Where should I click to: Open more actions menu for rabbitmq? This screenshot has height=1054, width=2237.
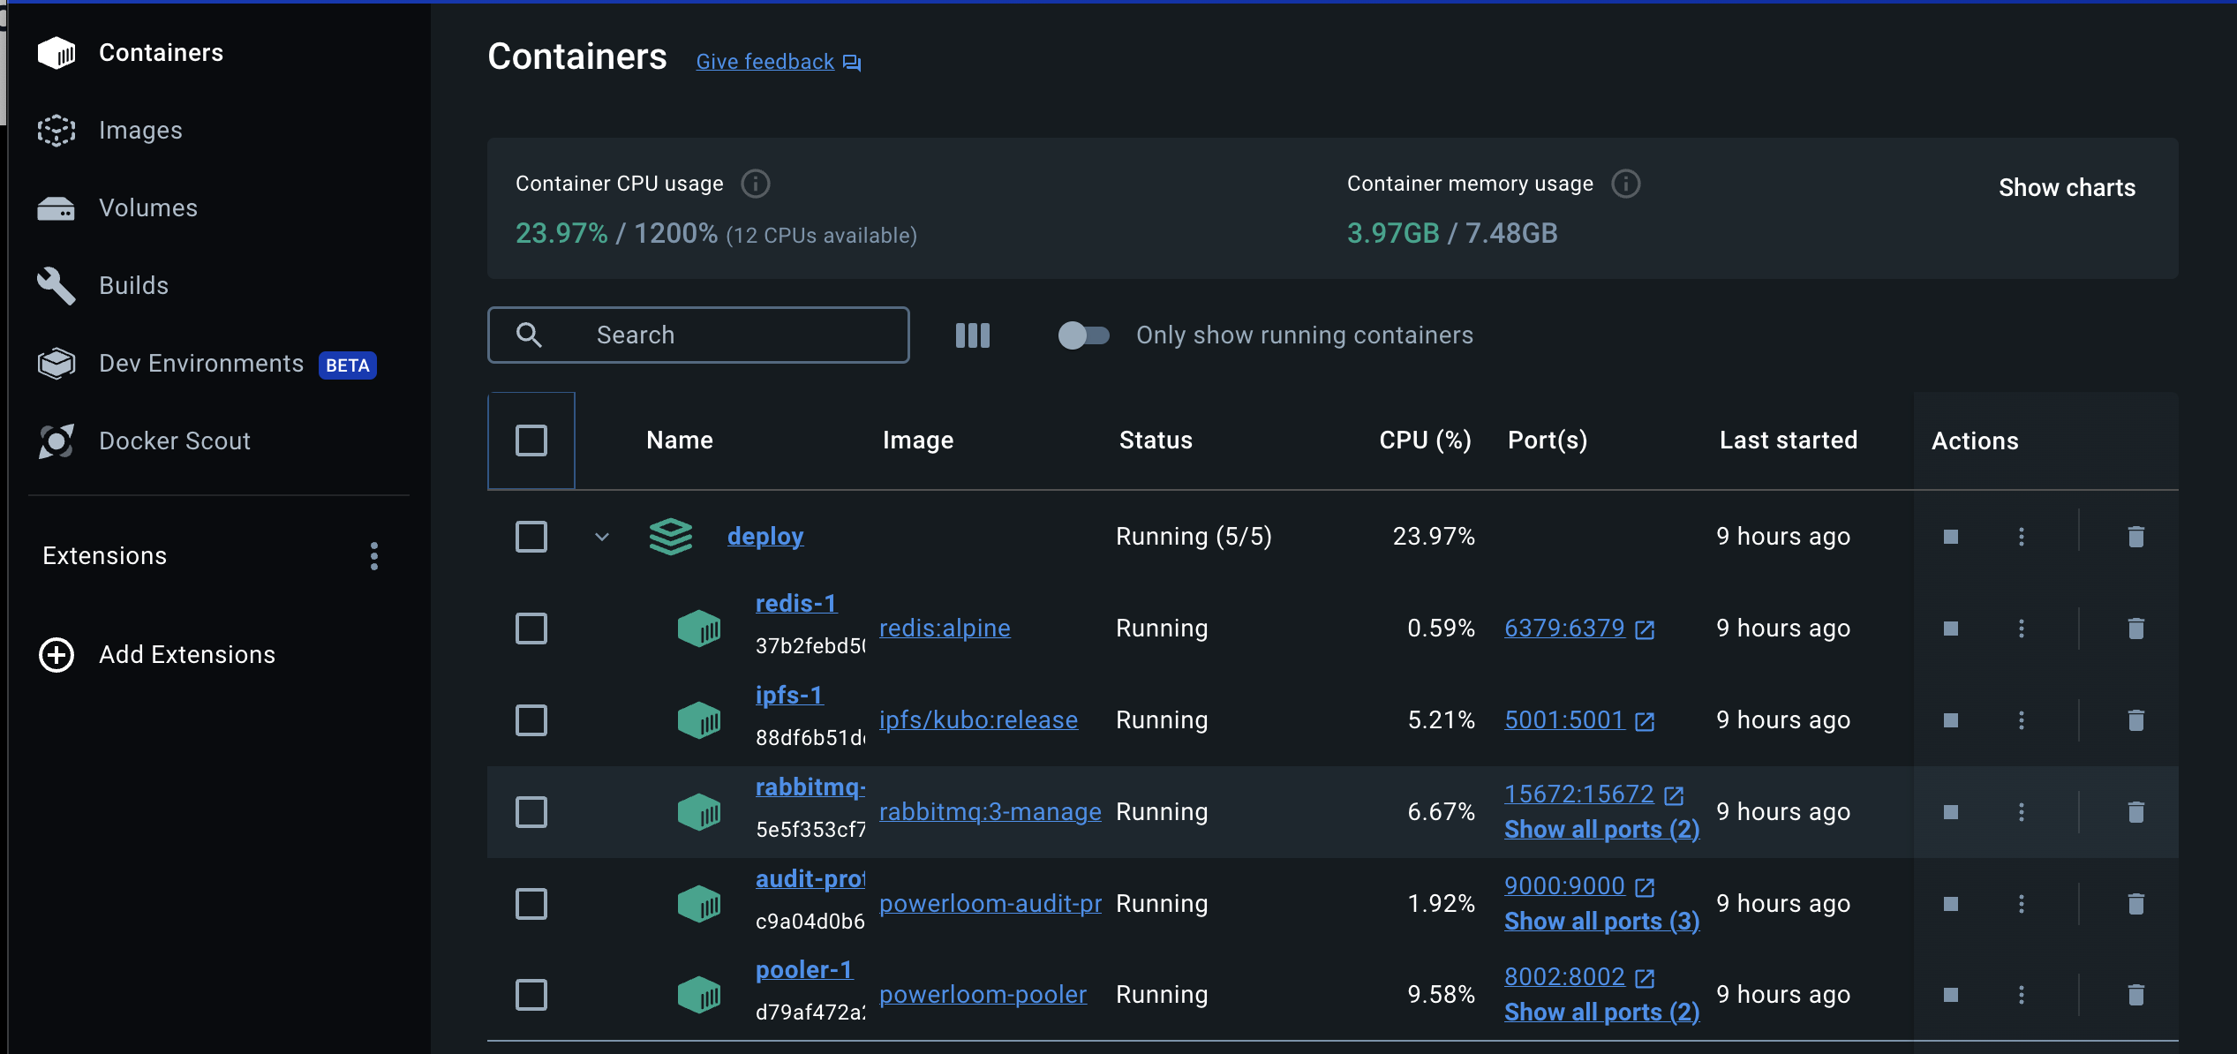pyautogui.click(x=2022, y=812)
